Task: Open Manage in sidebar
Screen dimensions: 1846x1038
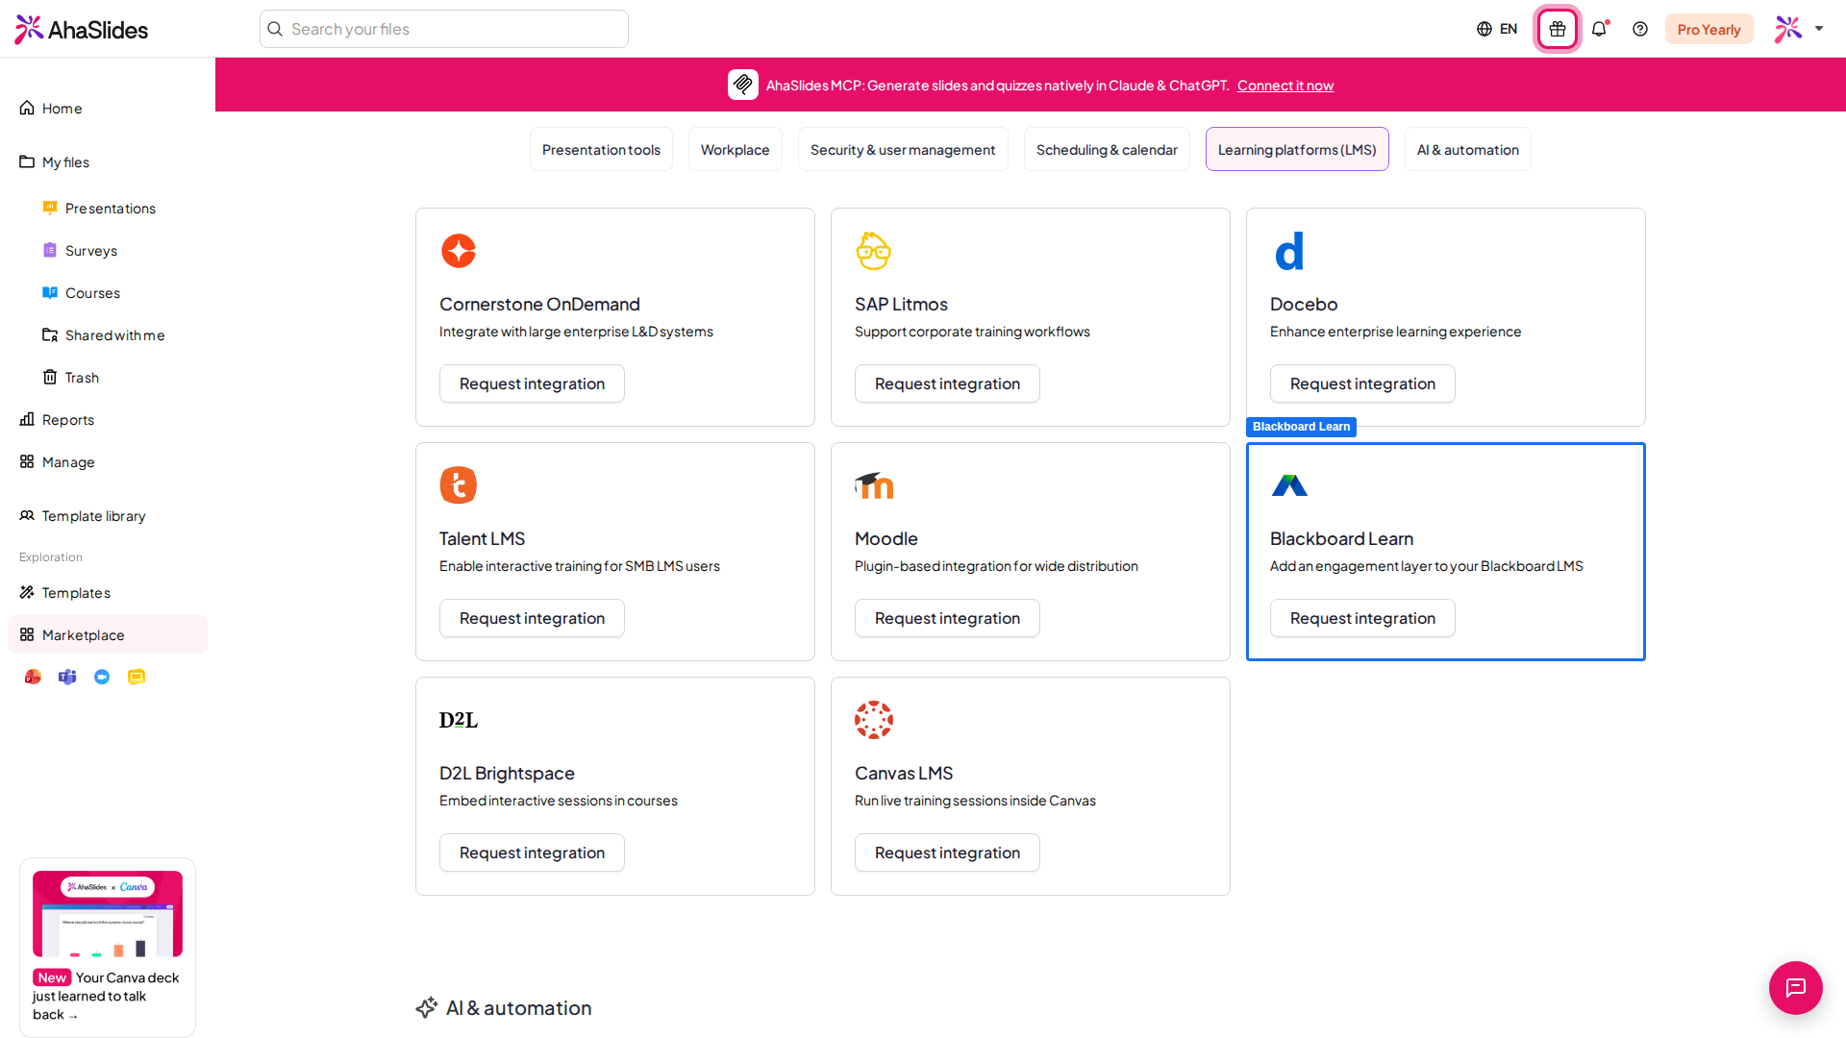Action: [108, 461]
